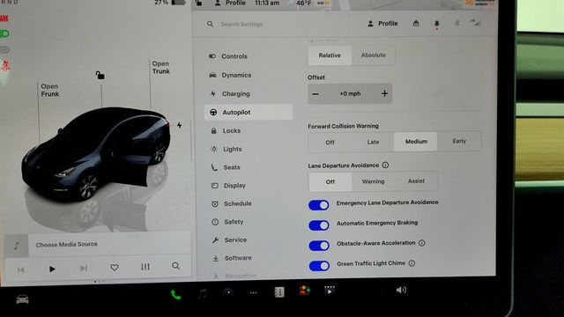Toggle Emergency Lane Departure Avoidance switch

click(319, 205)
